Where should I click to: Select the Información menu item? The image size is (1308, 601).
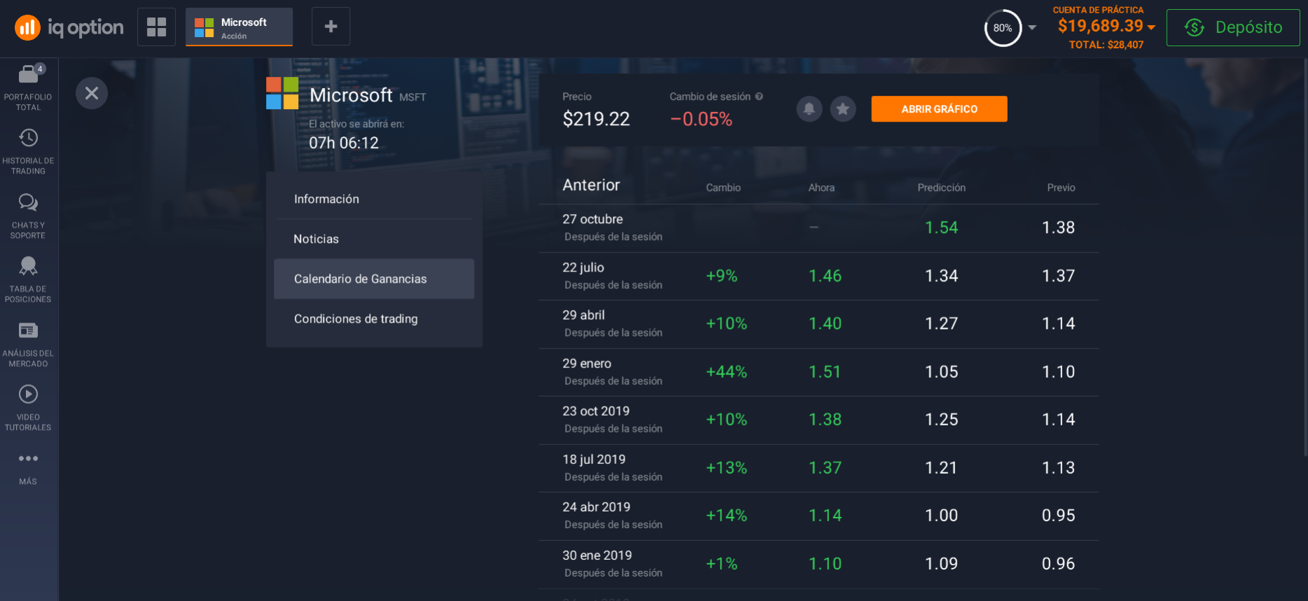[x=374, y=199]
